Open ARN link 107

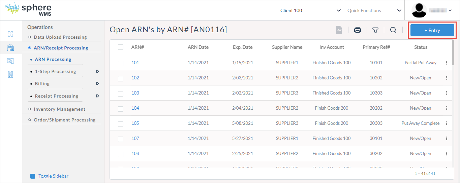pos(135,138)
